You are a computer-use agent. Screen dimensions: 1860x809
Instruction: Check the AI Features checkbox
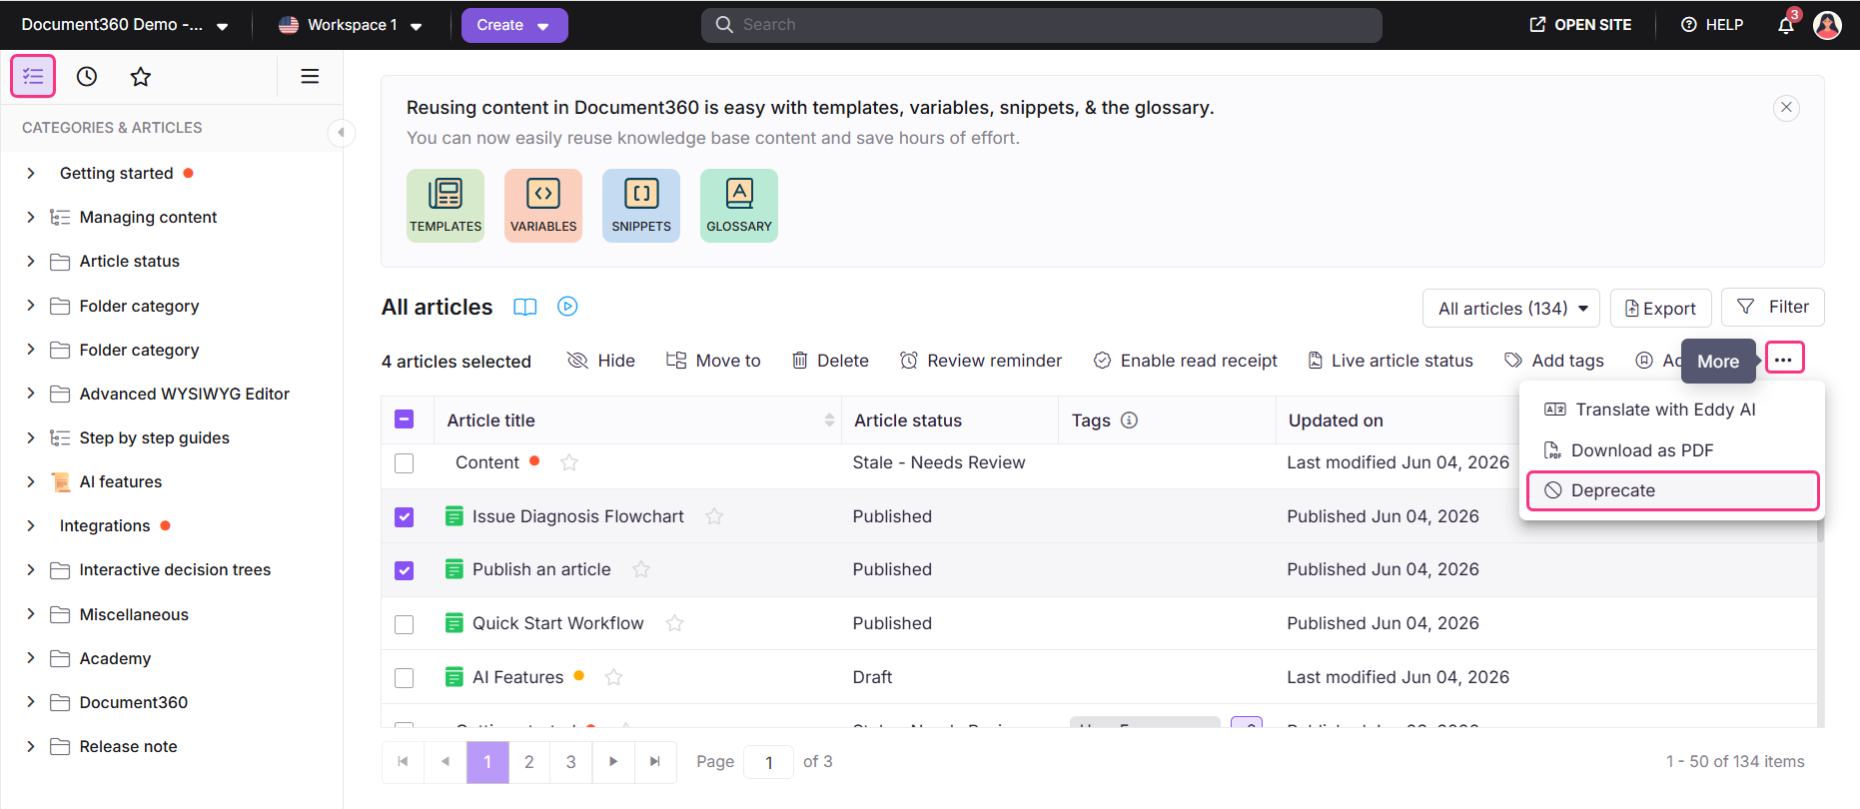coord(405,678)
